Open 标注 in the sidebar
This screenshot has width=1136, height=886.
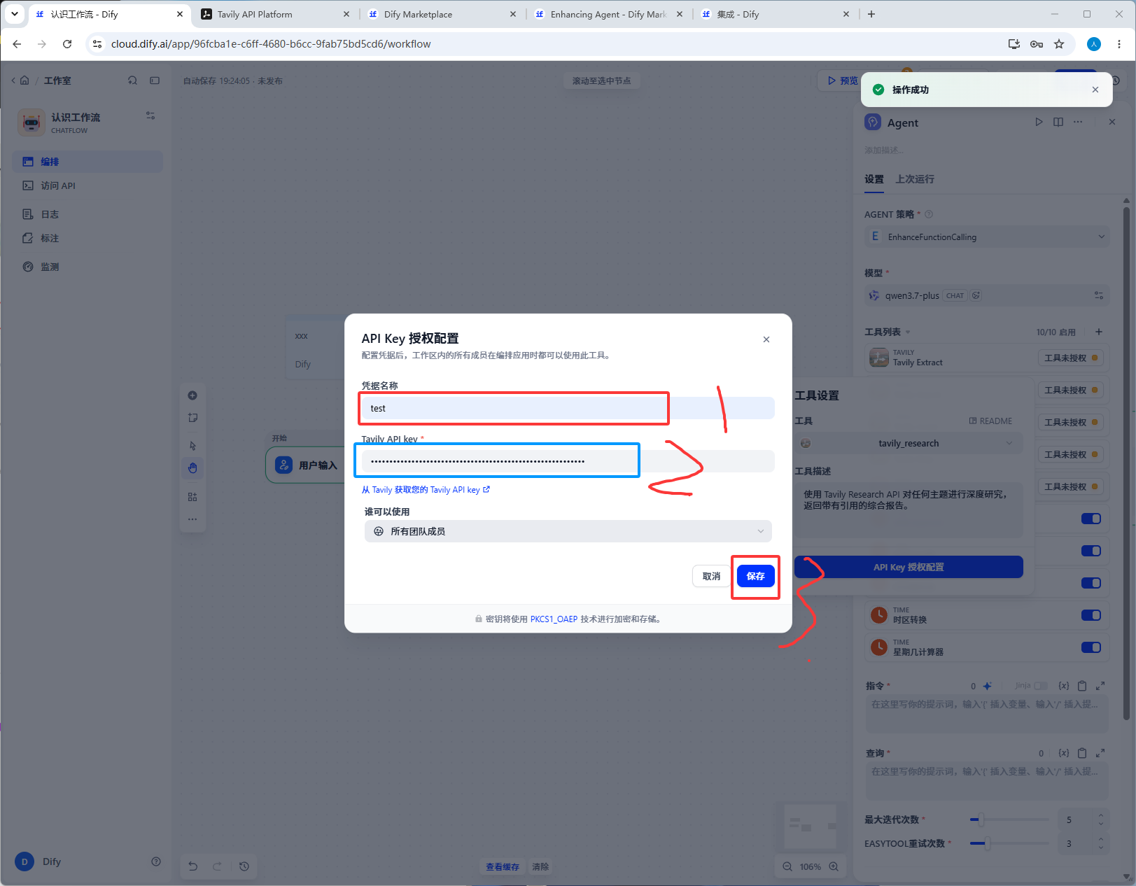point(87,238)
